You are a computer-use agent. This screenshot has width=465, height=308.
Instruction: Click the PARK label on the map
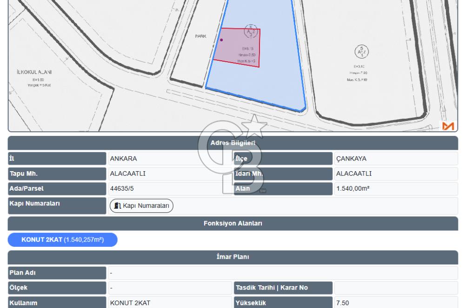click(x=200, y=35)
